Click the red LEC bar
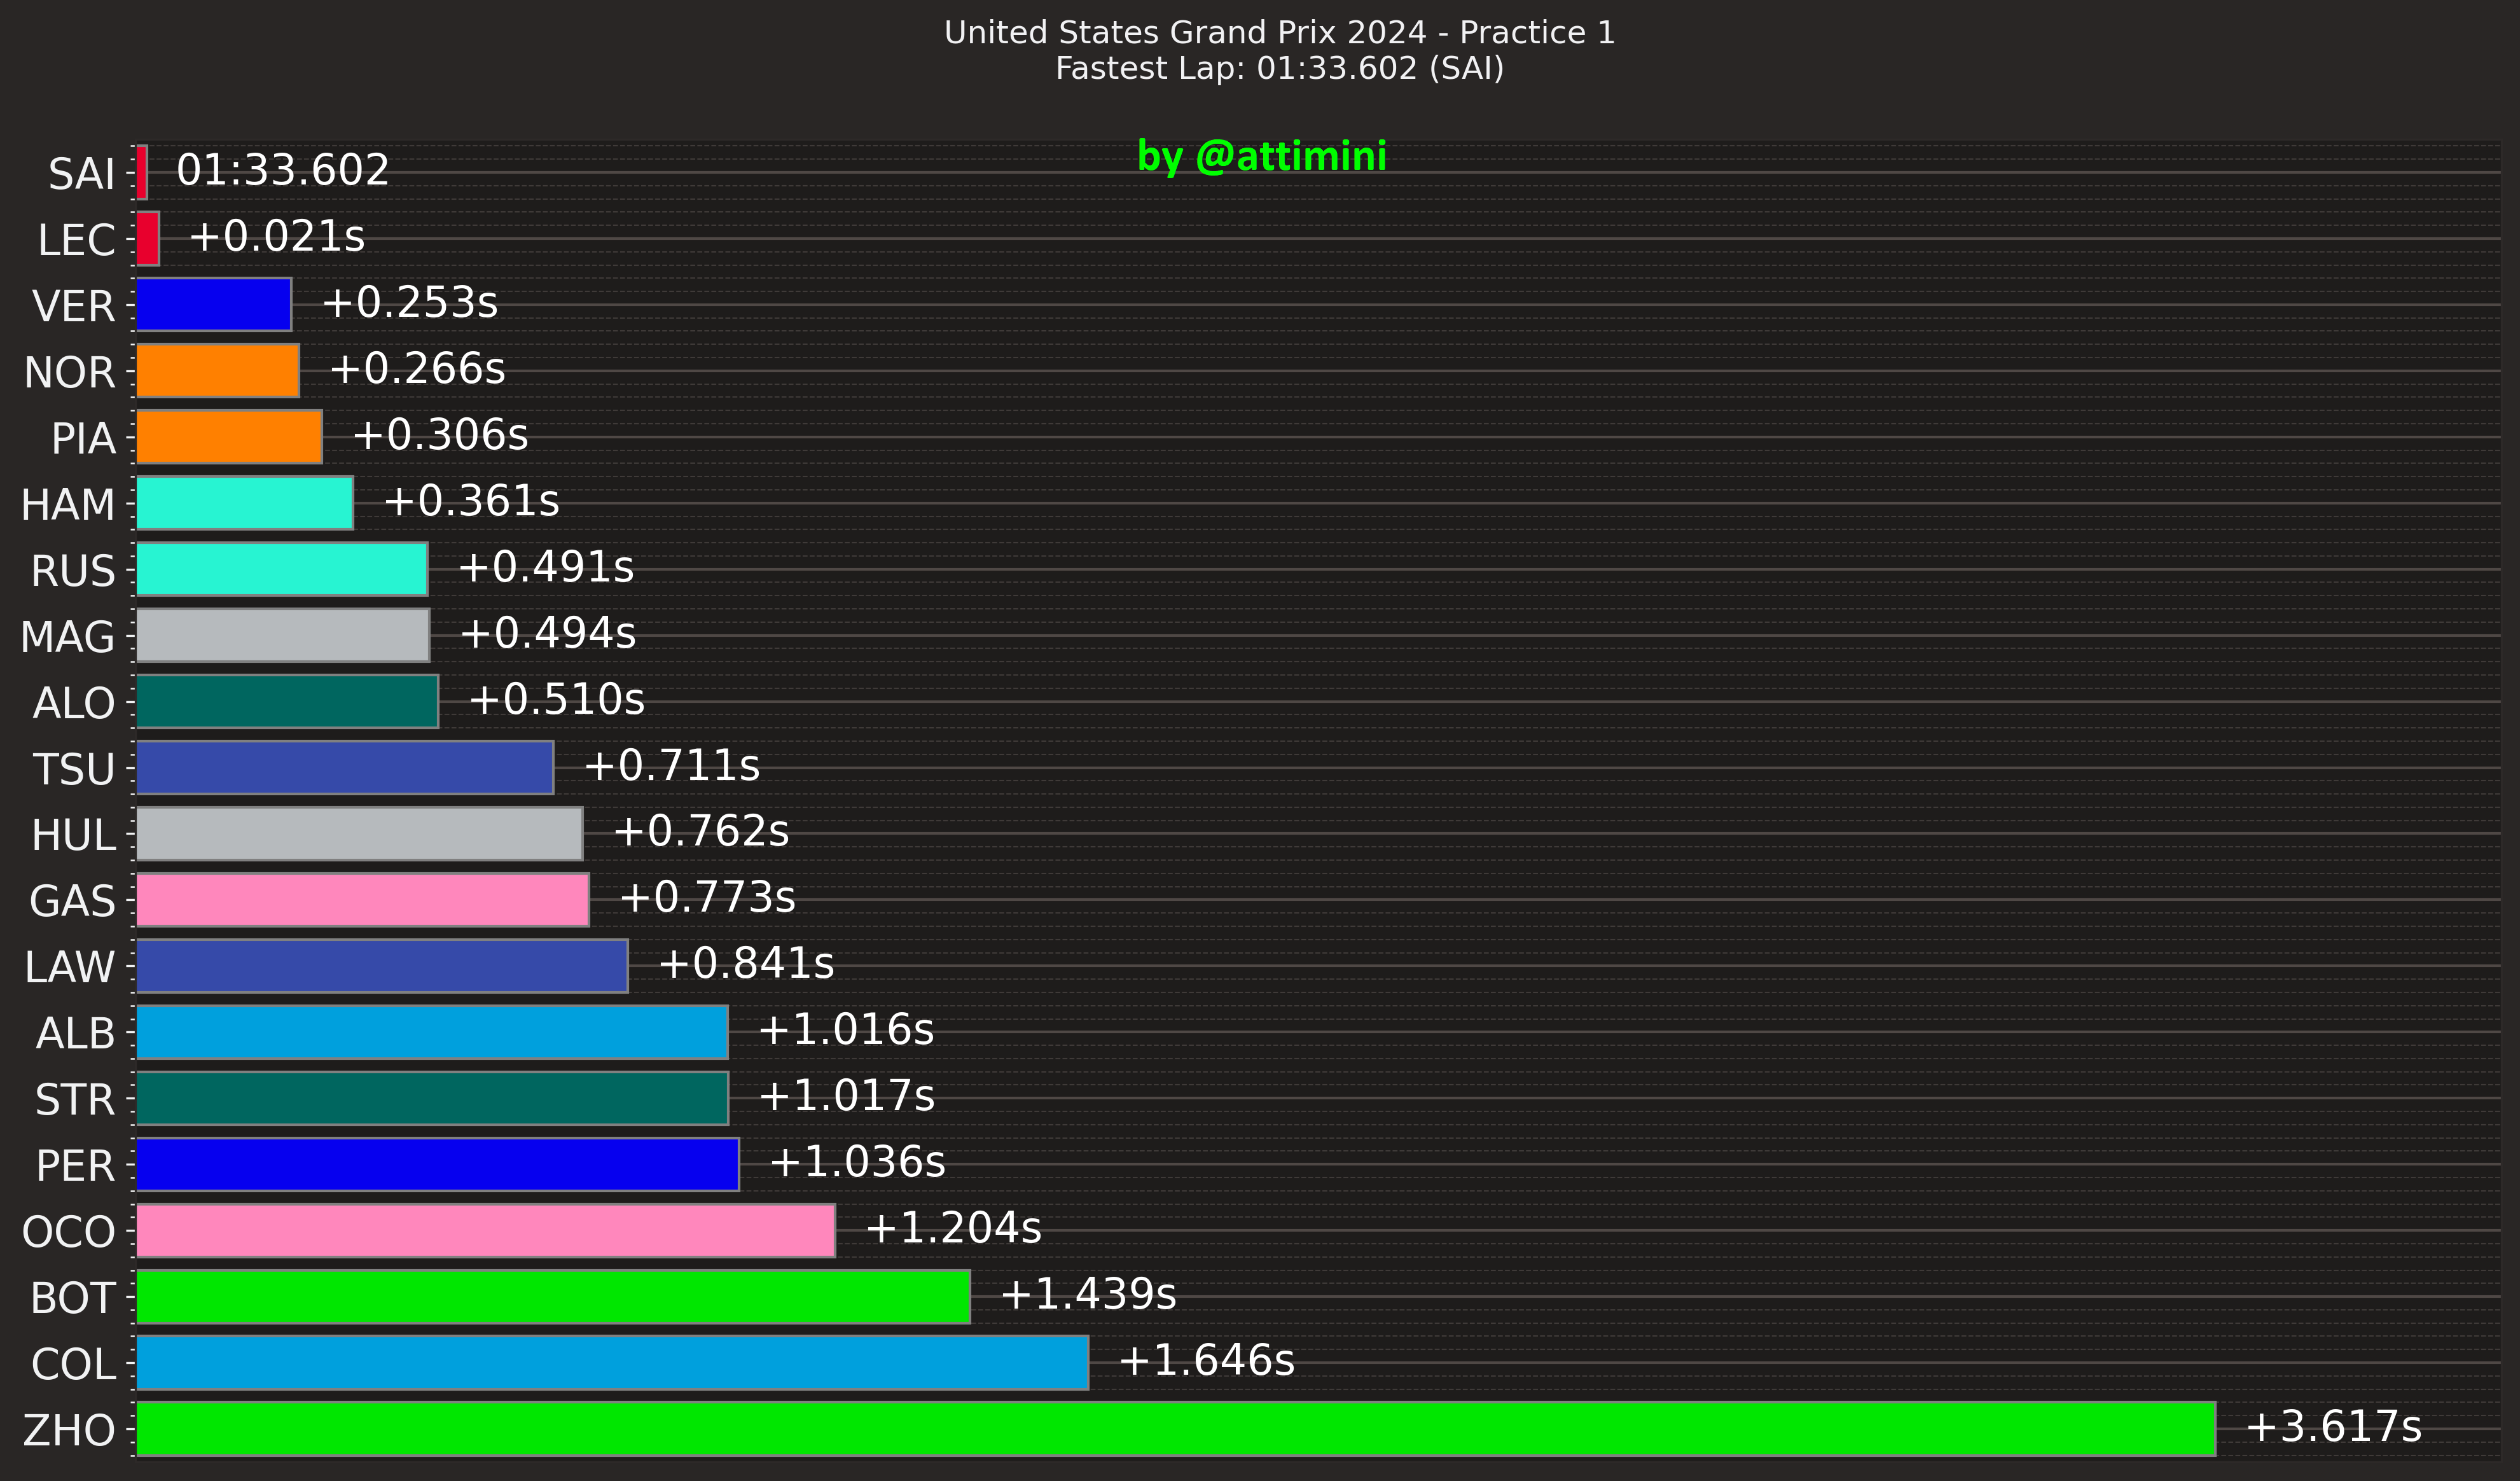 [147, 238]
